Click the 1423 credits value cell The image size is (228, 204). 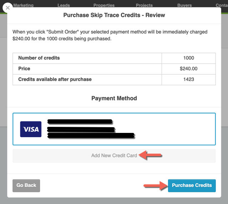(188, 79)
